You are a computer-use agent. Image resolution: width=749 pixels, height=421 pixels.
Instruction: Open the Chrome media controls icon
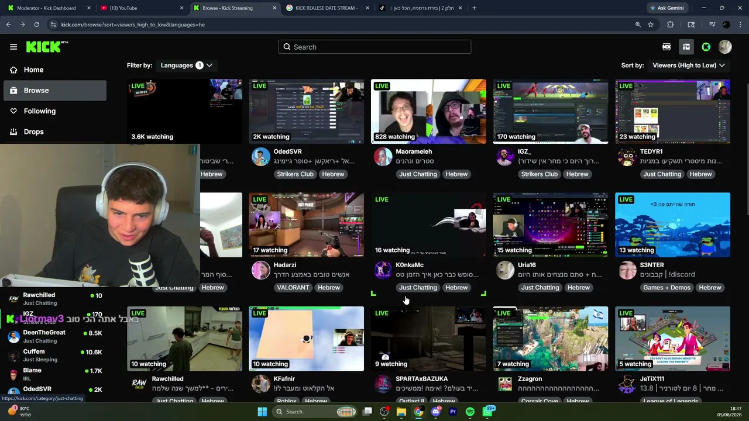(x=712, y=25)
